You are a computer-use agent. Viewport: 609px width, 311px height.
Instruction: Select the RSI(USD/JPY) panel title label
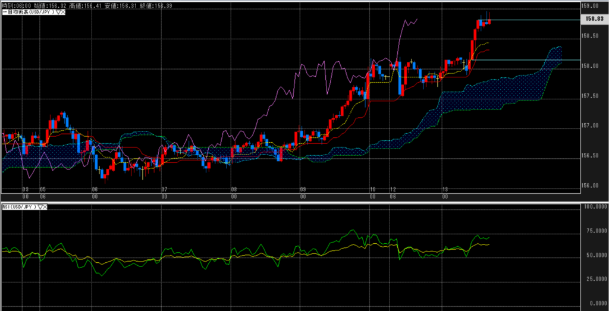(x=20, y=207)
